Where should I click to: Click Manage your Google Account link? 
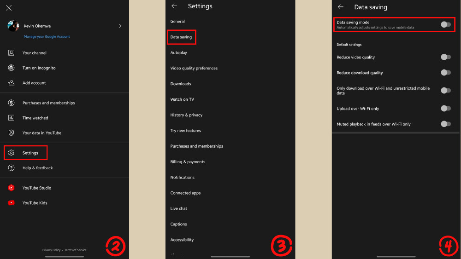click(x=47, y=37)
